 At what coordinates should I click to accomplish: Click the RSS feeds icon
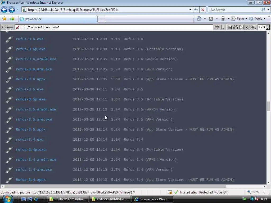pyautogui.click(x=211, y=19)
